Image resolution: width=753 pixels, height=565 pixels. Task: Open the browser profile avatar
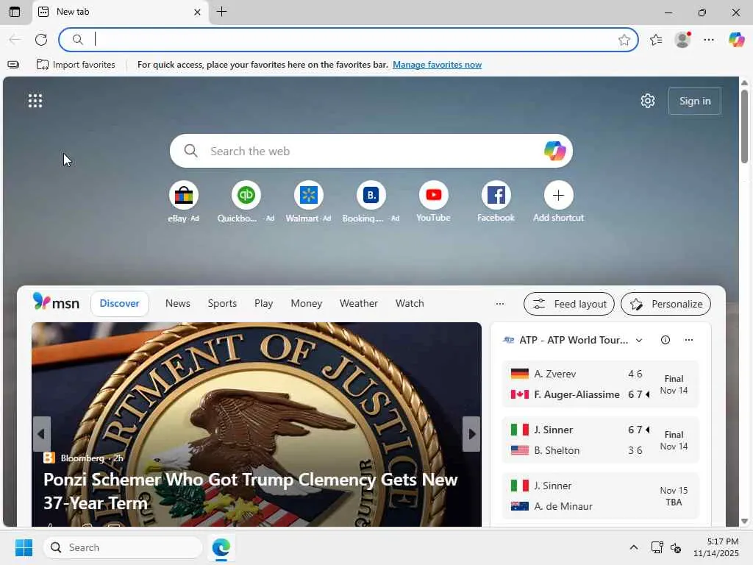(682, 40)
